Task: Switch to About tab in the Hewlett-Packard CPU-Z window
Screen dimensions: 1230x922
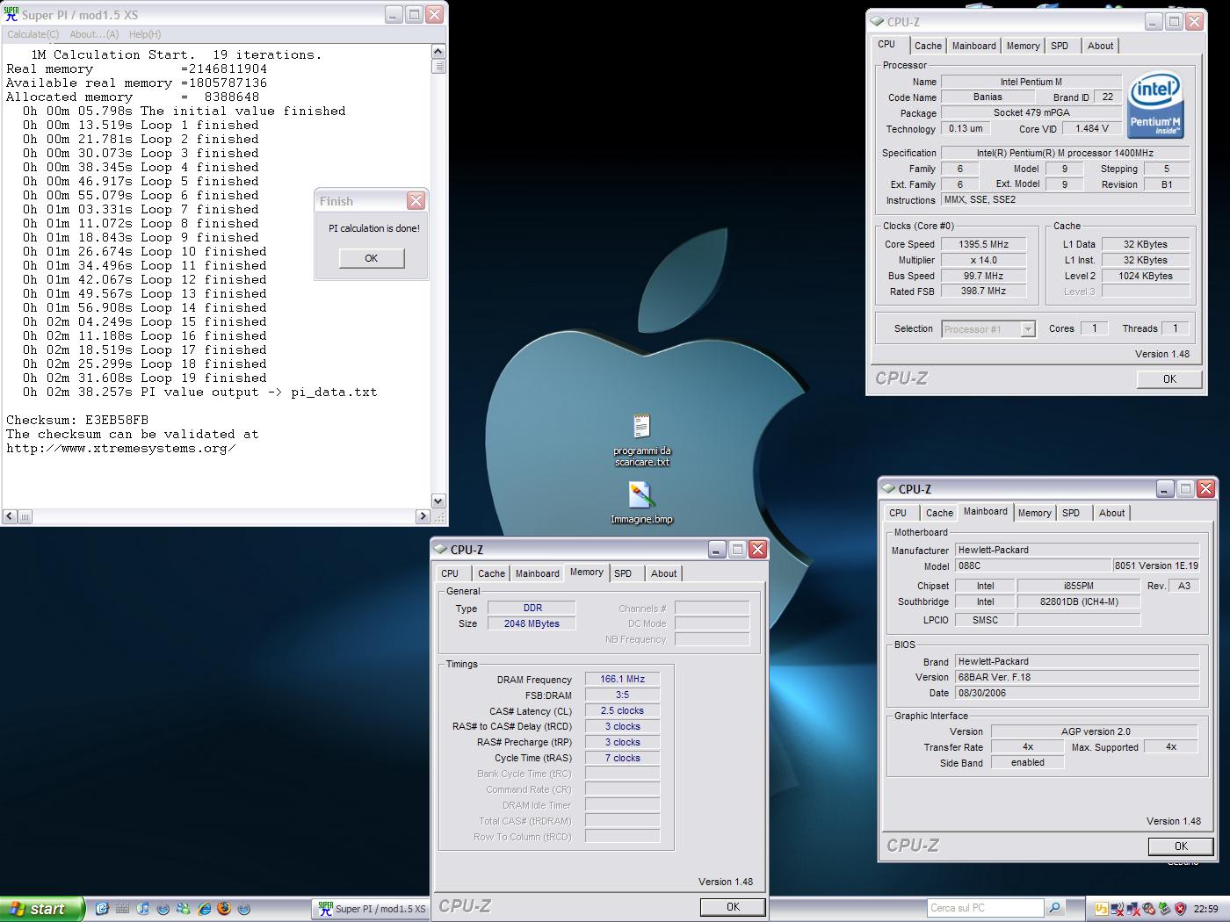Action: pyautogui.click(x=1111, y=513)
